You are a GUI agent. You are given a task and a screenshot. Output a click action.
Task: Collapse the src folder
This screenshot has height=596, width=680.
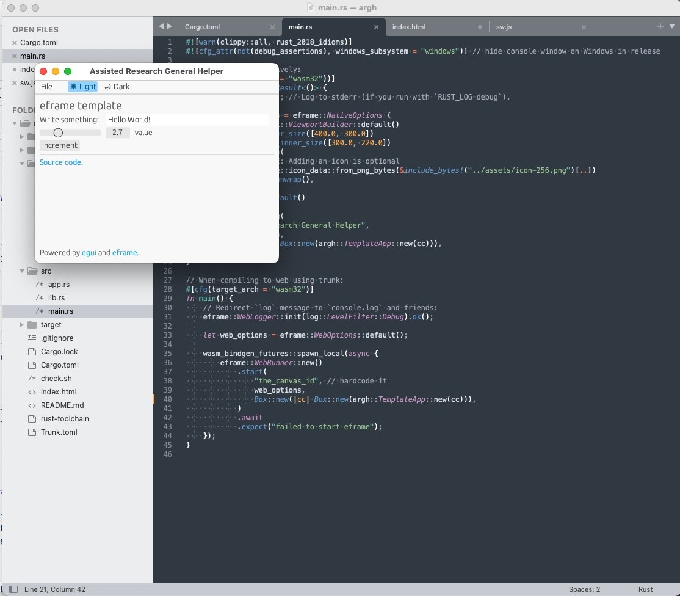(23, 271)
